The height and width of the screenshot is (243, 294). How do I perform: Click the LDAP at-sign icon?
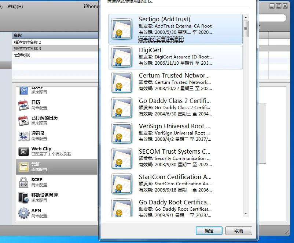[x=24, y=90]
